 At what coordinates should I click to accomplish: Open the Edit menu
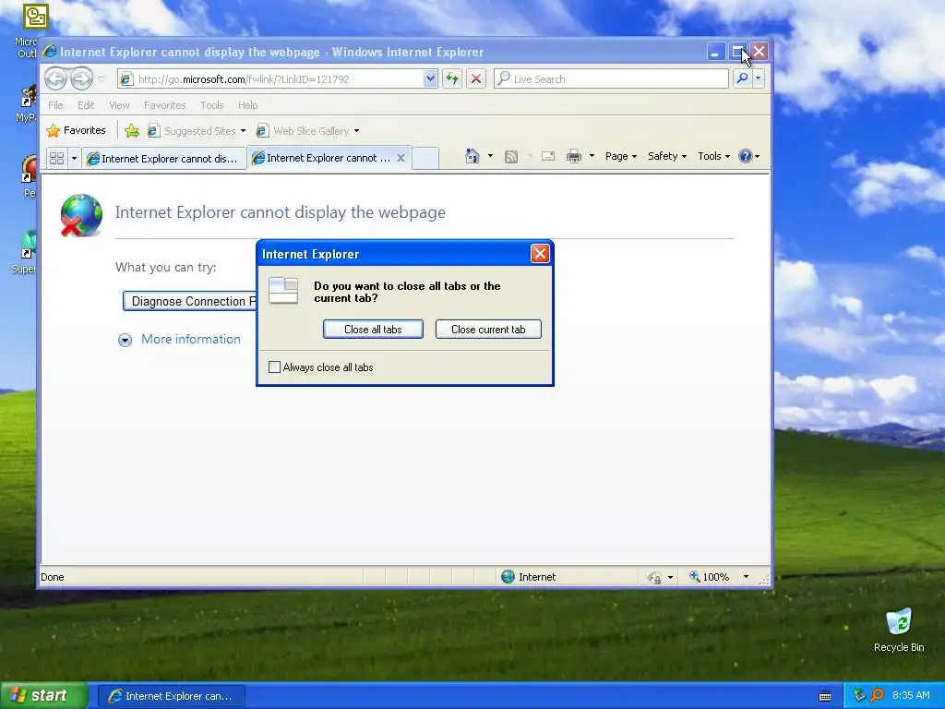pyautogui.click(x=86, y=105)
